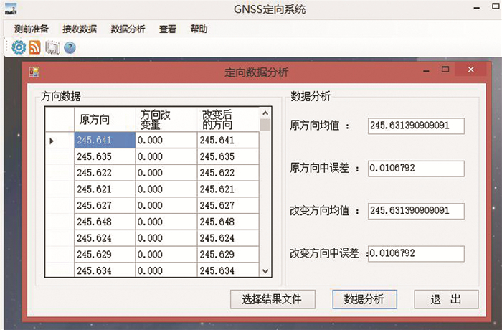Select 原方向 cell 245.627

(x=105, y=206)
